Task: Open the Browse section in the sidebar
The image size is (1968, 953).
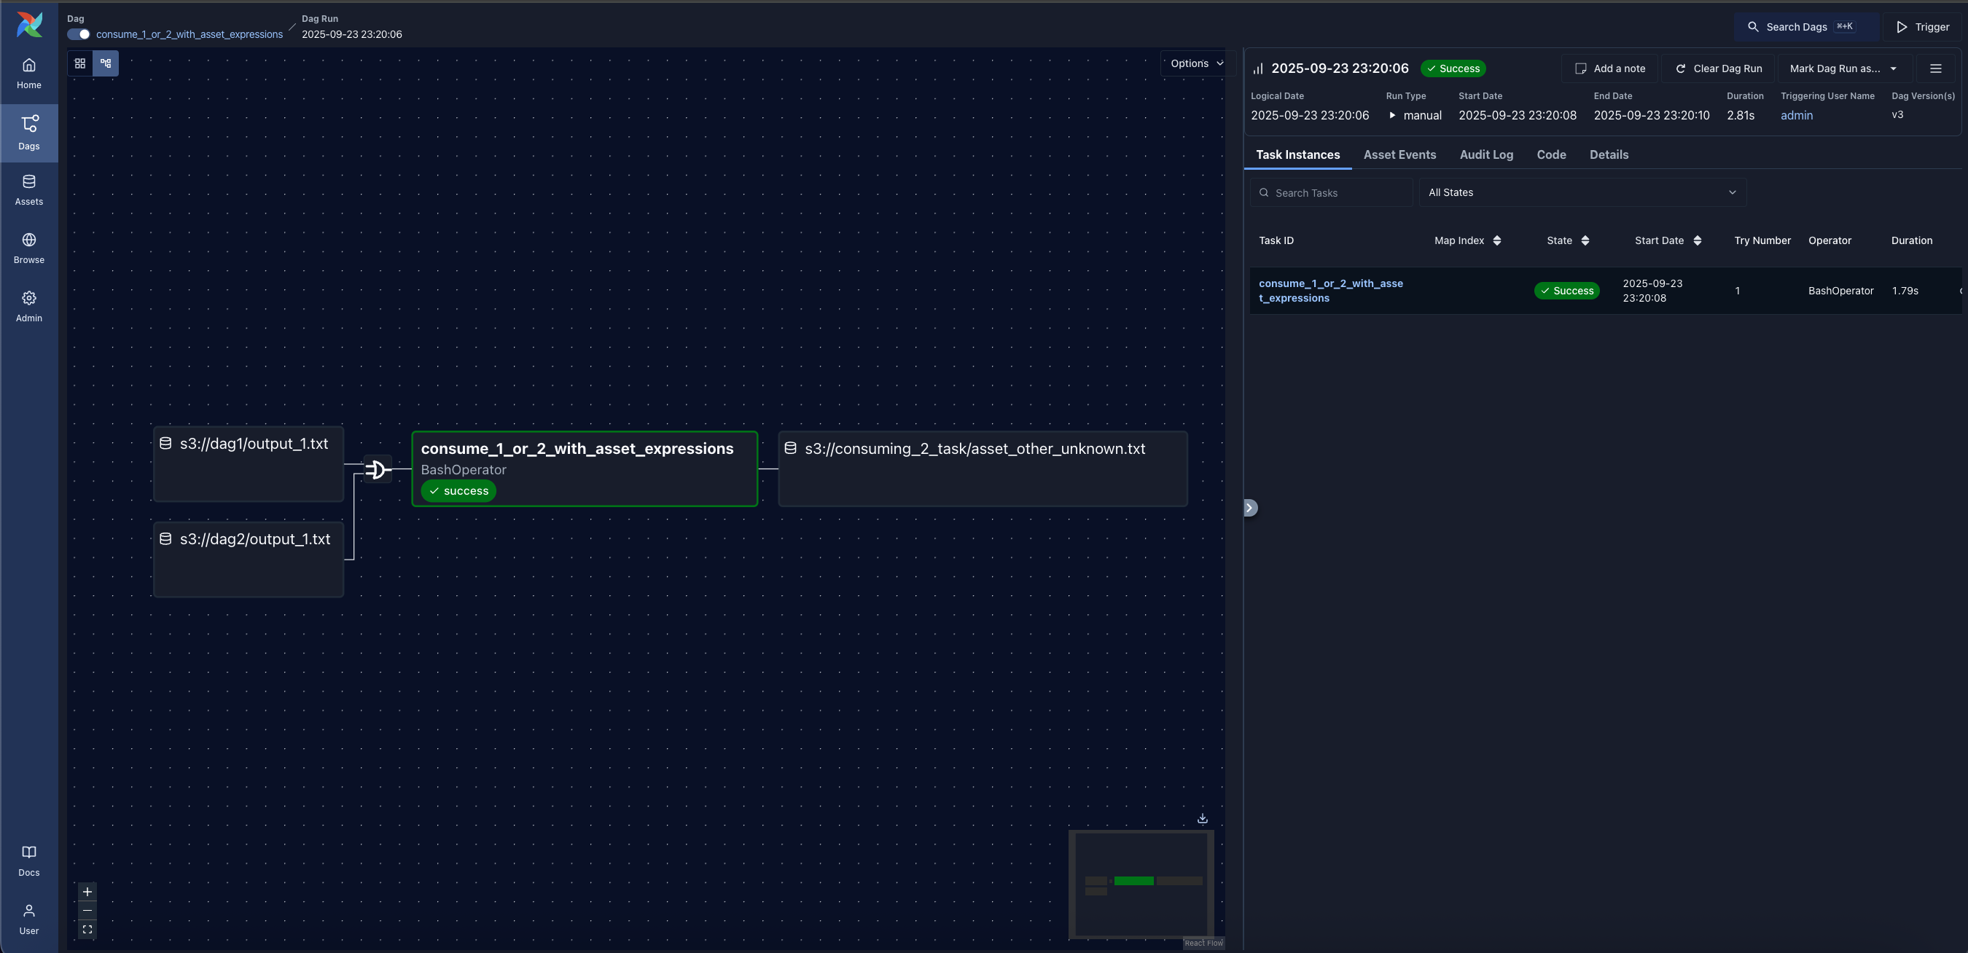Action: tap(28, 246)
